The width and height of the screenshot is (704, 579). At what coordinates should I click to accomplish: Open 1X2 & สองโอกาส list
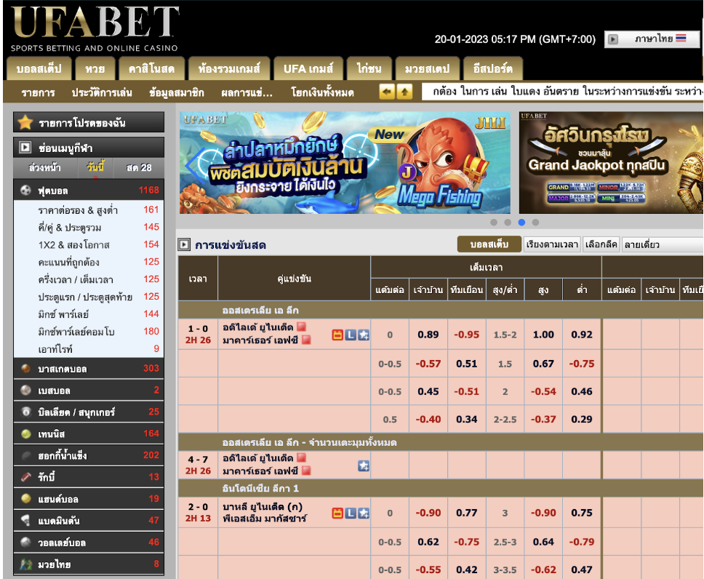(x=89, y=245)
